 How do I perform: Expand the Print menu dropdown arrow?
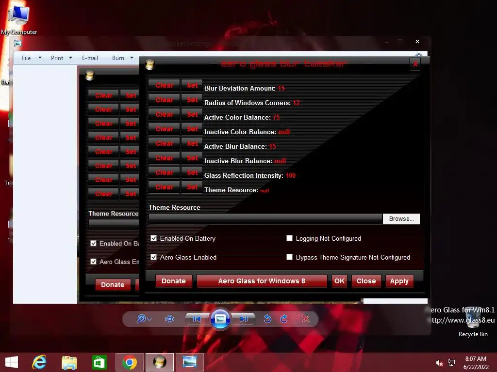[71, 58]
